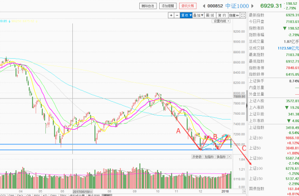This screenshot has width=299, height=196.
Task: Open 委托交易 entrusted trading button
Action: coord(188,6)
